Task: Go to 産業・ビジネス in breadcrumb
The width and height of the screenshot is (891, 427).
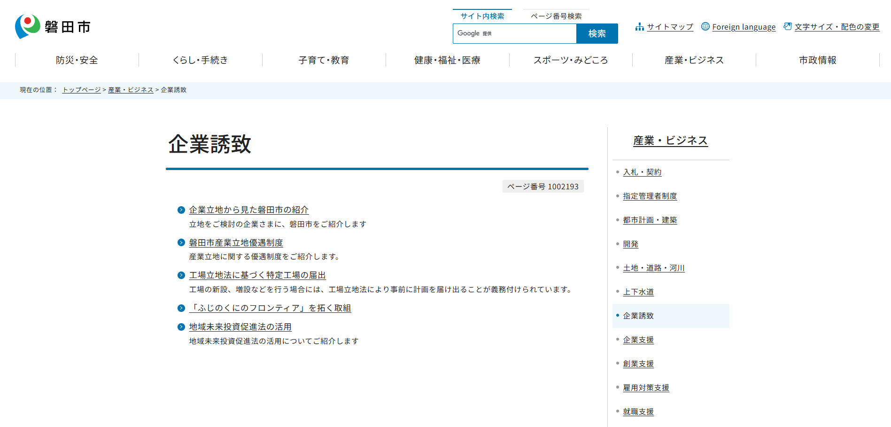Action: point(131,90)
